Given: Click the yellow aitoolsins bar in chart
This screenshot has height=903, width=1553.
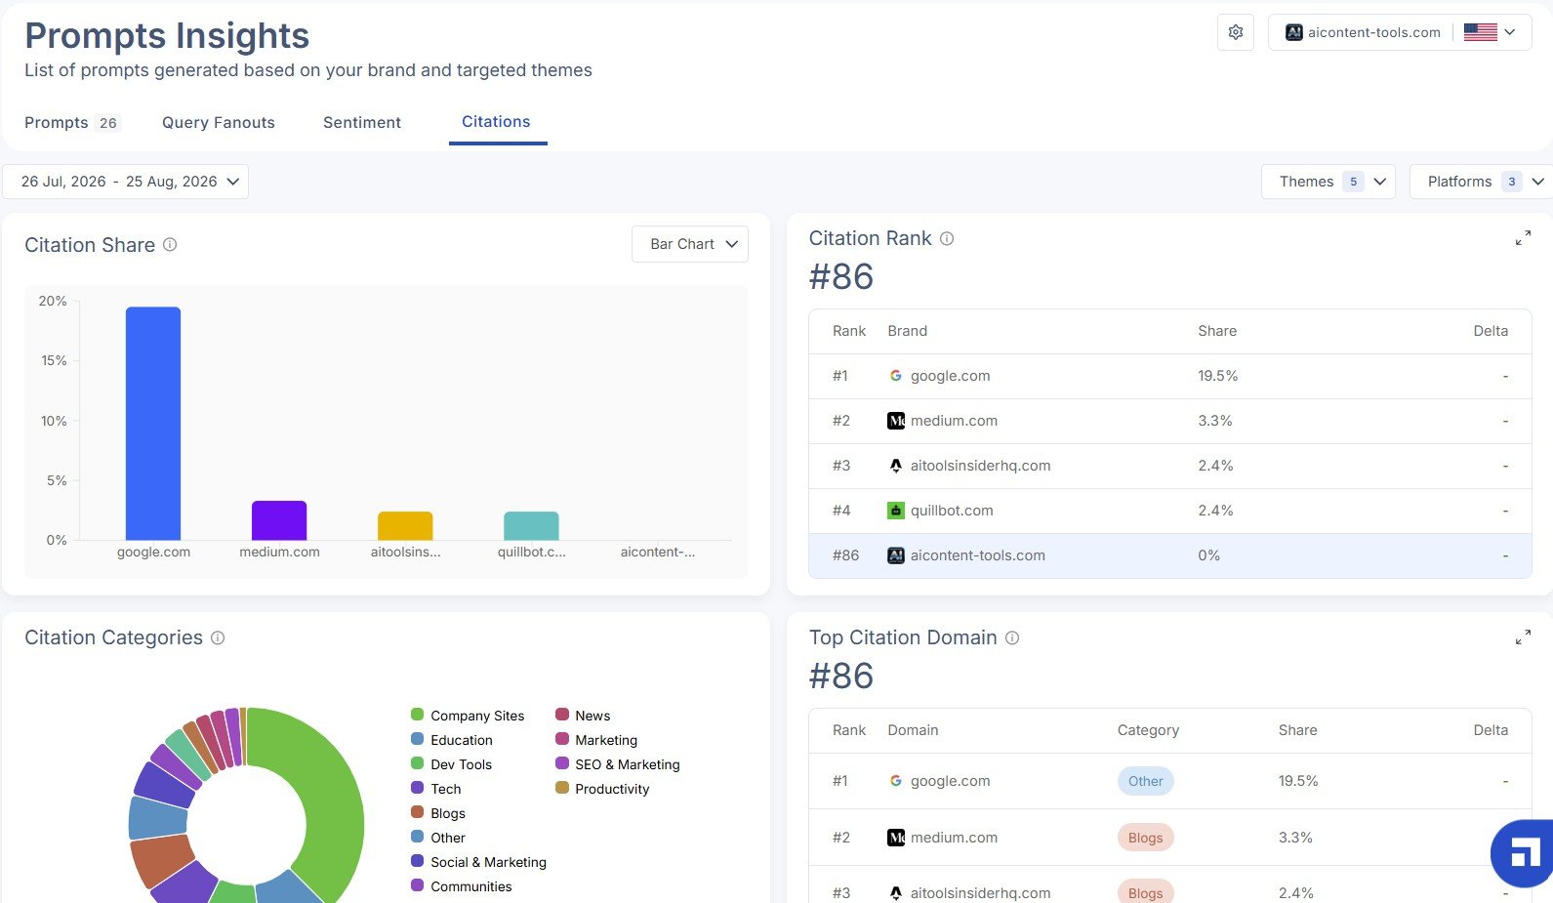Looking at the screenshot, I should tap(405, 525).
